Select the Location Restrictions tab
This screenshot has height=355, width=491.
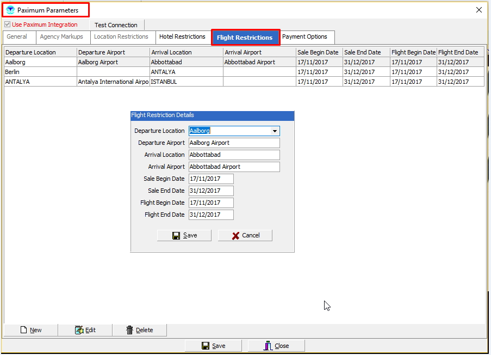(121, 37)
